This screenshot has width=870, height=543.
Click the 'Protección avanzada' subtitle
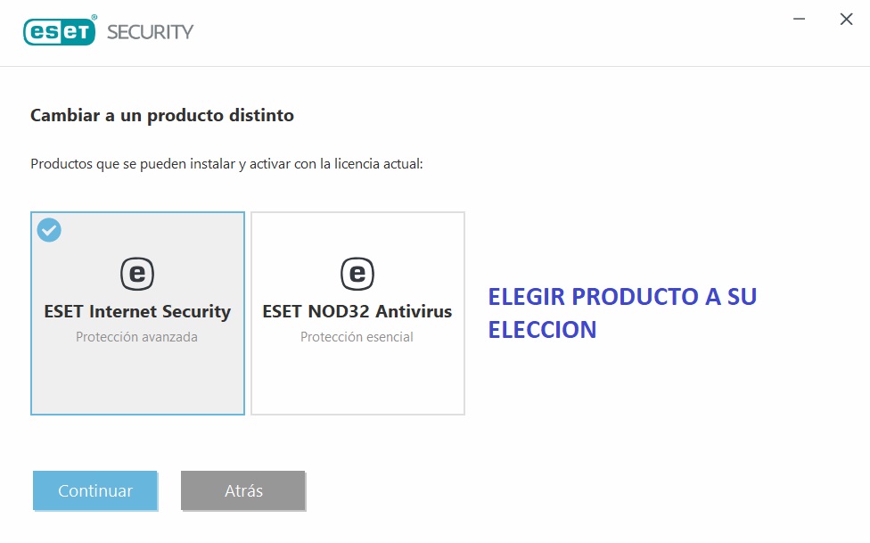137,337
